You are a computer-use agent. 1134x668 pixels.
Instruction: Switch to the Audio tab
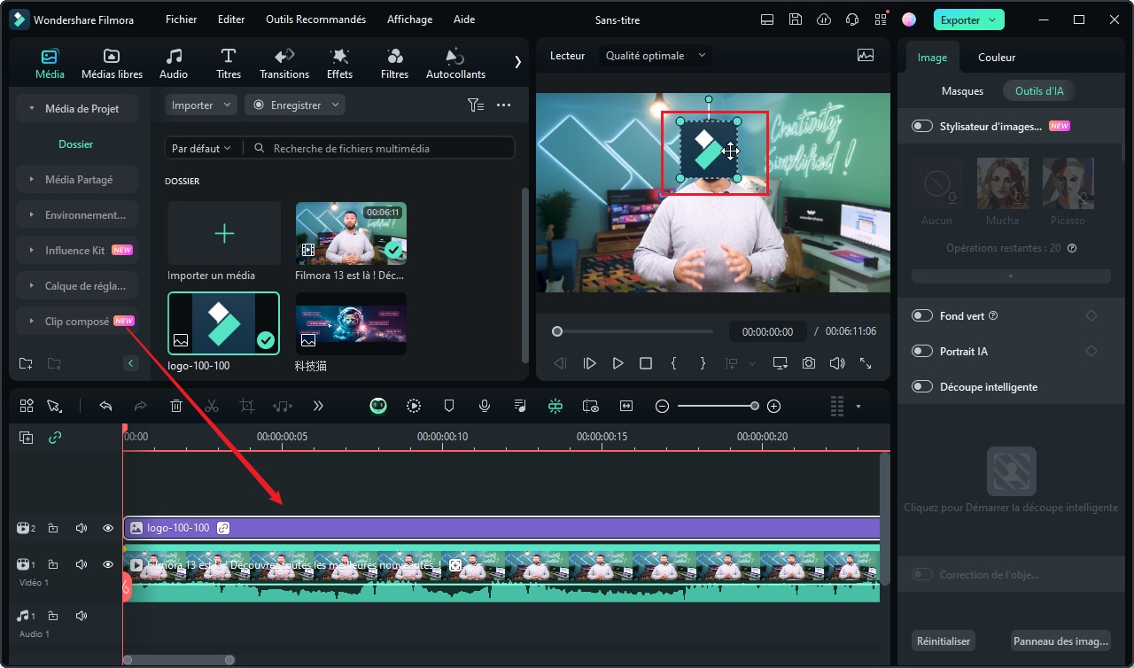click(174, 64)
